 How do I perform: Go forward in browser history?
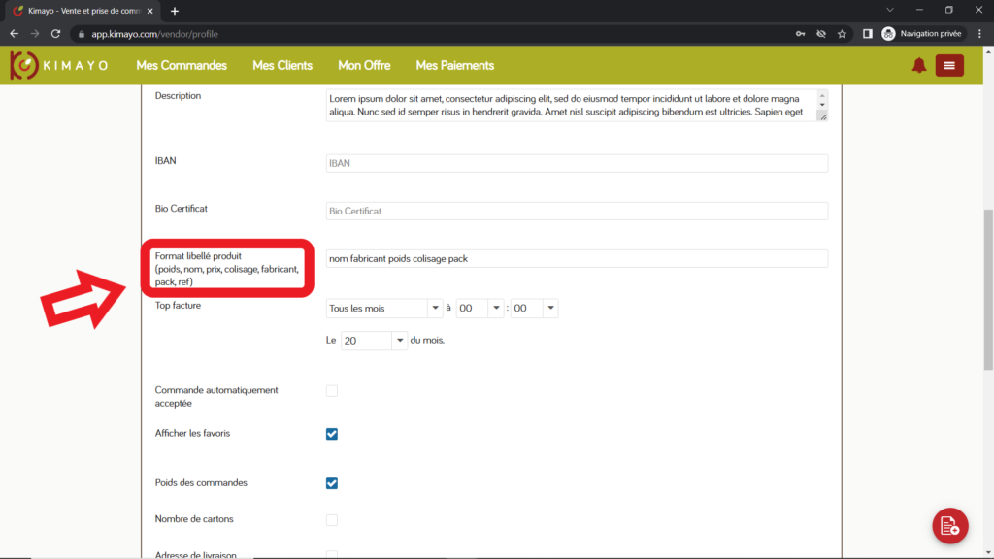click(35, 34)
